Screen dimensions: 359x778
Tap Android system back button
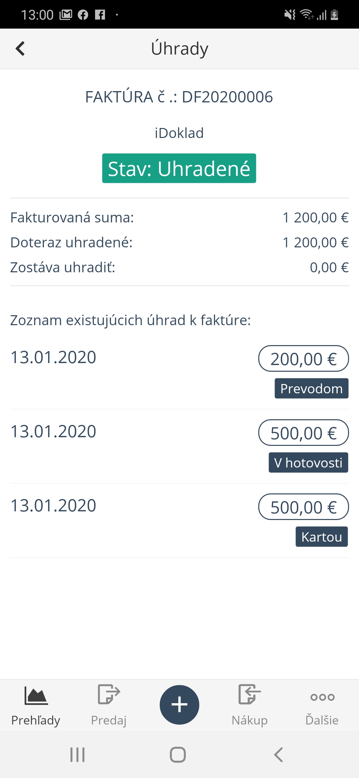pos(279,755)
